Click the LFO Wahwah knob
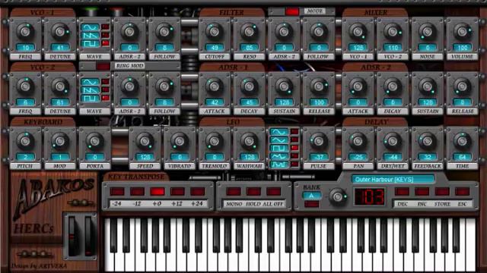 pos(249,141)
